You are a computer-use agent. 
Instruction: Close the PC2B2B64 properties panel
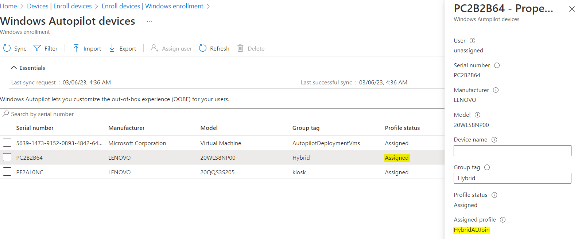coord(571,9)
